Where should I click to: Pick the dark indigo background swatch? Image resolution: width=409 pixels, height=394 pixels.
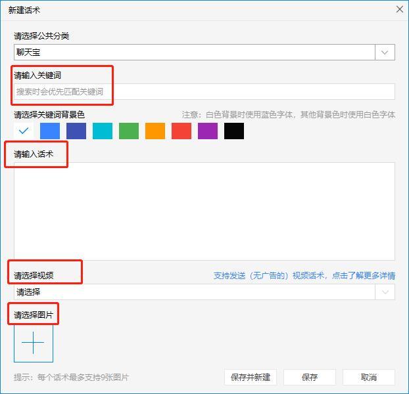click(76, 131)
